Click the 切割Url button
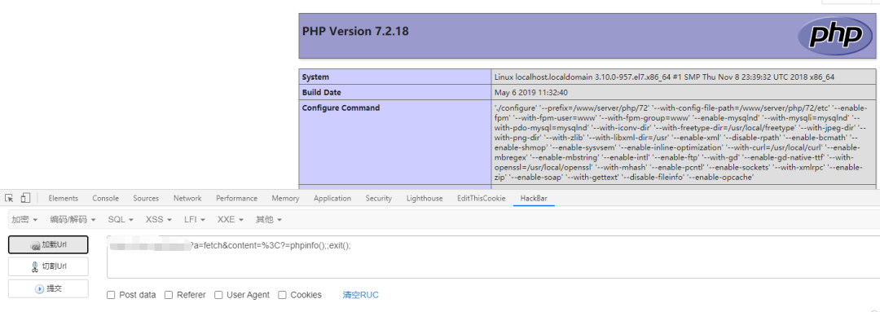 [48, 266]
